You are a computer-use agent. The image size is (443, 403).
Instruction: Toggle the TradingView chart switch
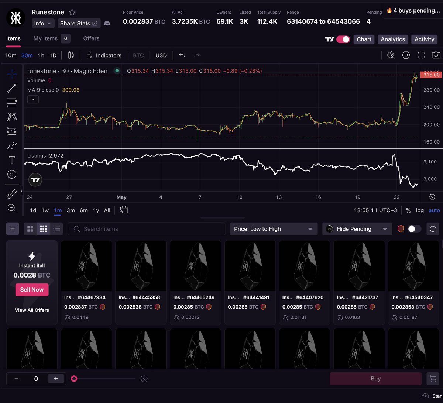point(343,39)
